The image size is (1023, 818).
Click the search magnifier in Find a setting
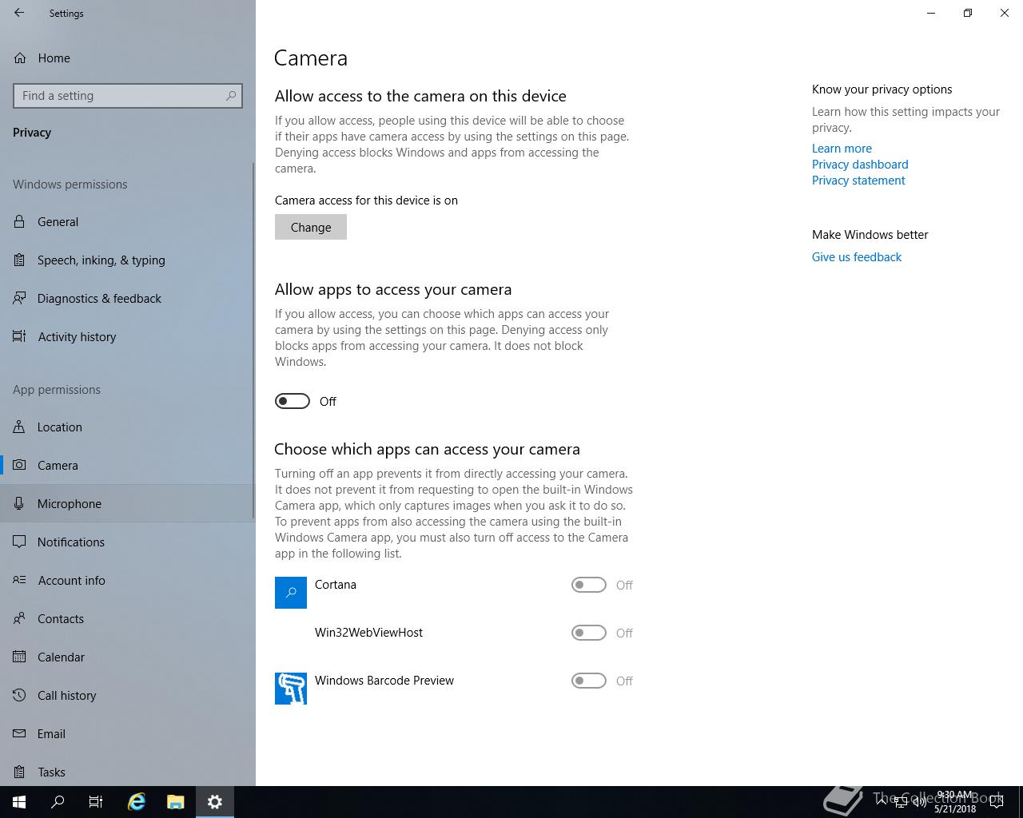pyautogui.click(x=231, y=96)
